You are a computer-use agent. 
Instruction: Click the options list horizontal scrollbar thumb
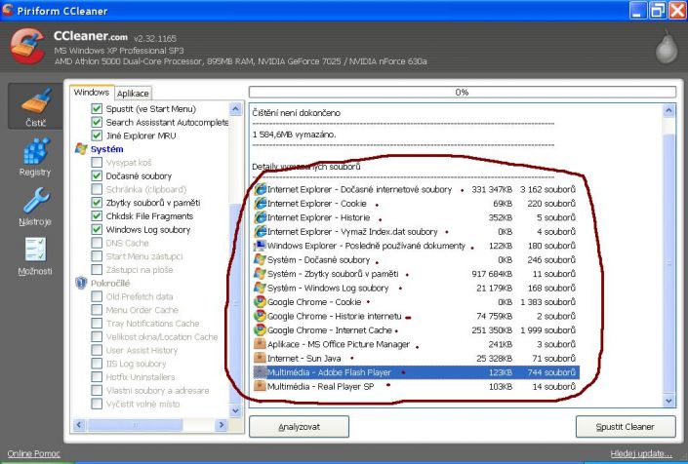pos(135,425)
